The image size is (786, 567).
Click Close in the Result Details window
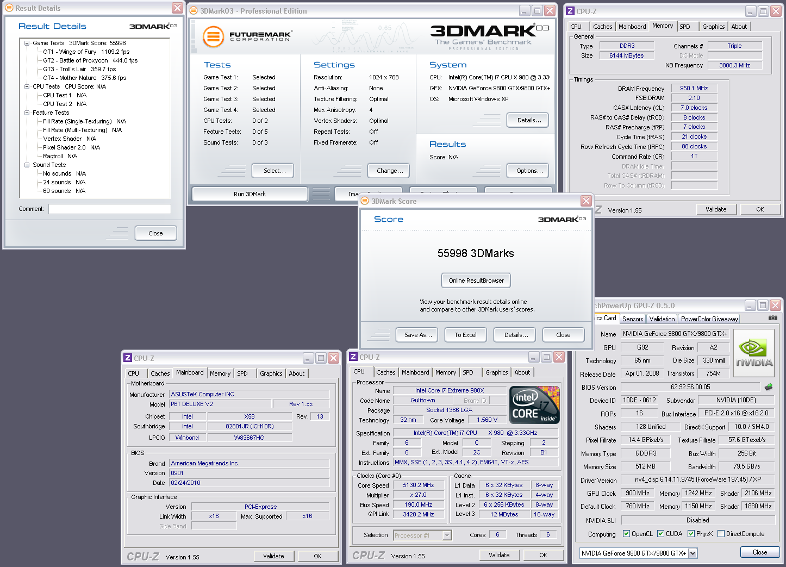pos(155,233)
